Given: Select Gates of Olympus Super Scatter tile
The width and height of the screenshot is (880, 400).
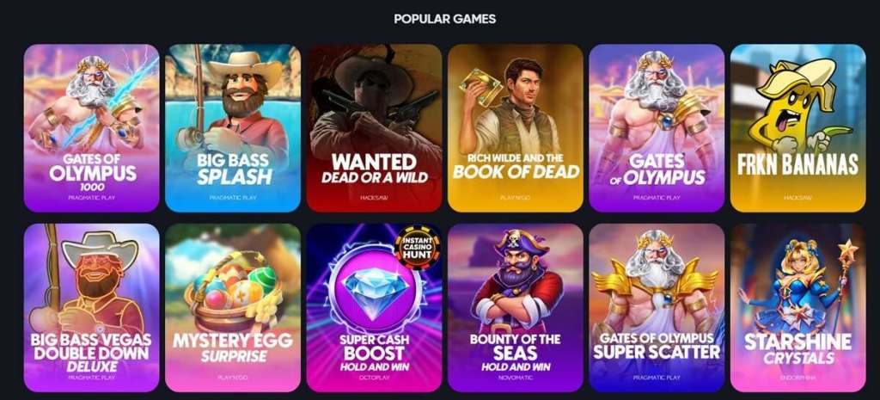Looking at the screenshot, I should click(657, 308).
